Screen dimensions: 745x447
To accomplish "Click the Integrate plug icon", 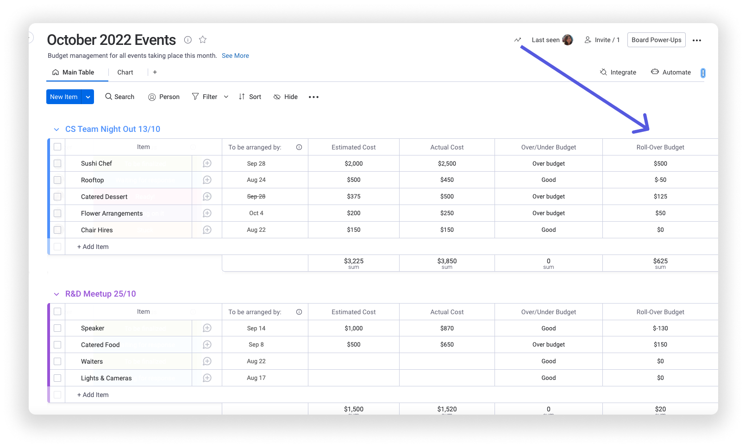I will (603, 72).
